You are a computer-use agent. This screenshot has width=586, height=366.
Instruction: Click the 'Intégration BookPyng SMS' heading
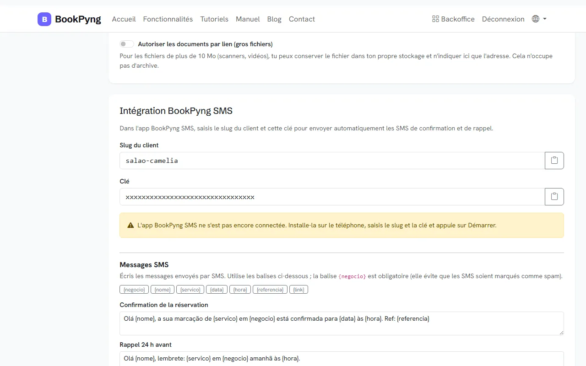pyautogui.click(x=176, y=111)
